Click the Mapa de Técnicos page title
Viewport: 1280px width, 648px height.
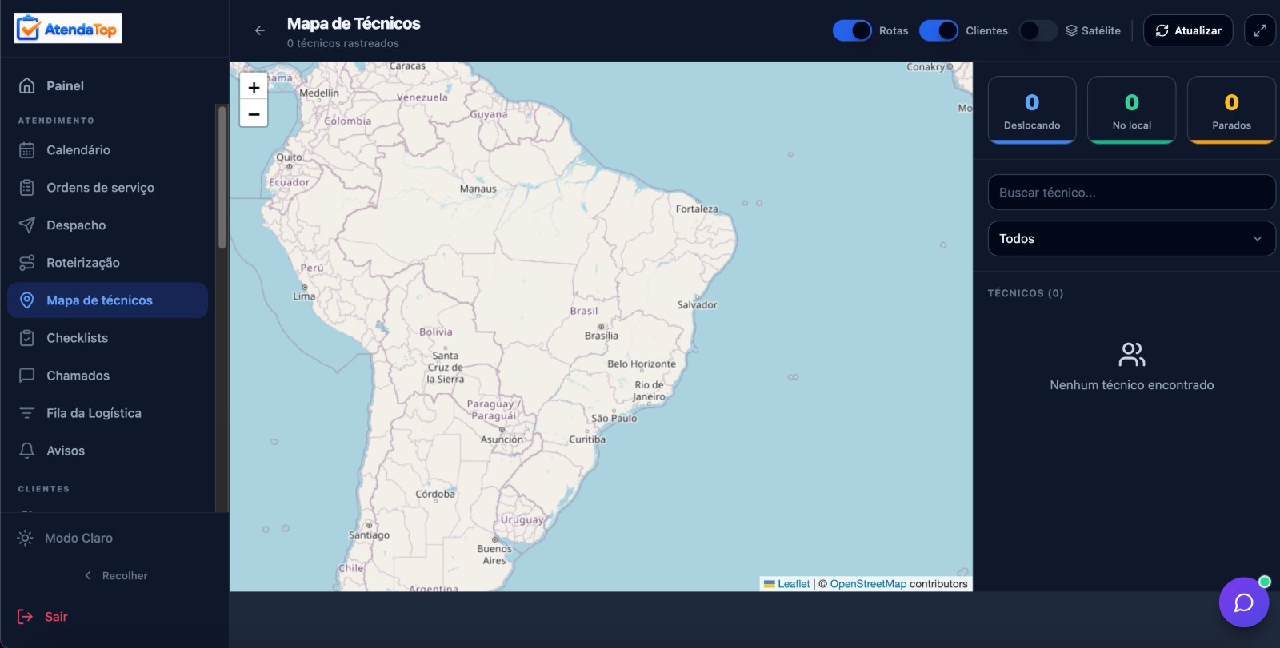pyautogui.click(x=354, y=23)
